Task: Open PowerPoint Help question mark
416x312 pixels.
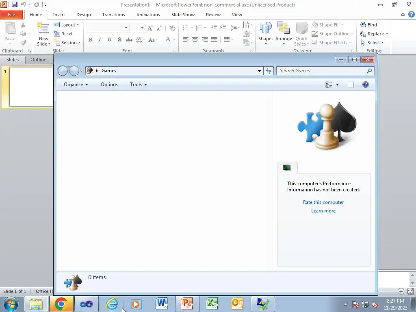Action: (x=411, y=14)
